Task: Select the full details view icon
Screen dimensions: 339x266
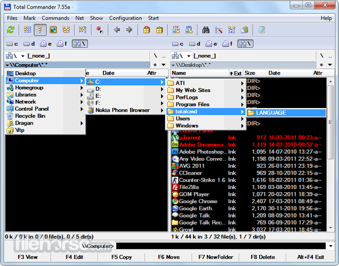Action: point(40,30)
